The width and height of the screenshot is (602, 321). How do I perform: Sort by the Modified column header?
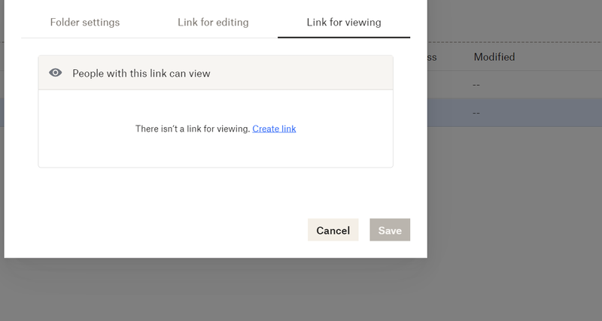(x=494, y=56)
